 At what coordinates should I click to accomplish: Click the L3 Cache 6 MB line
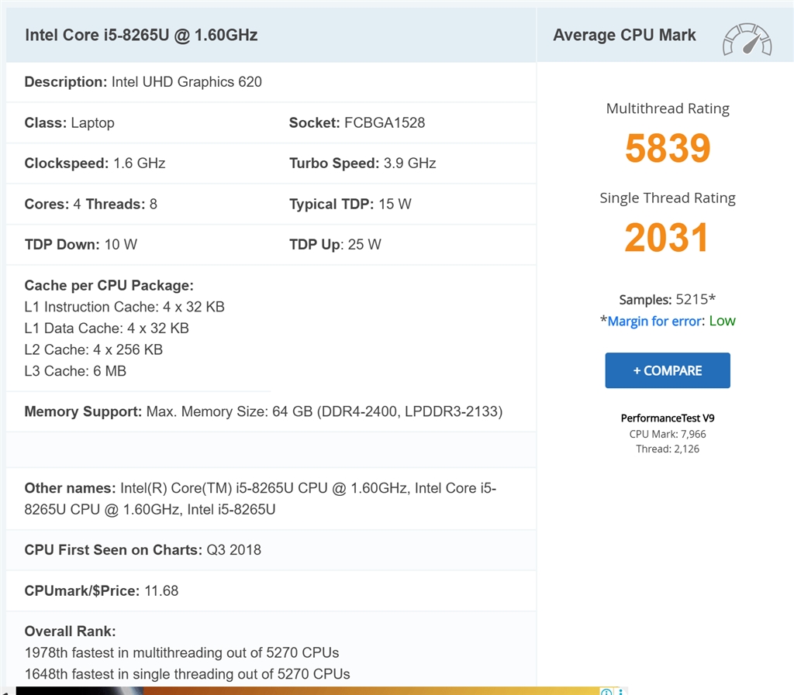click(x=75, y=371)
